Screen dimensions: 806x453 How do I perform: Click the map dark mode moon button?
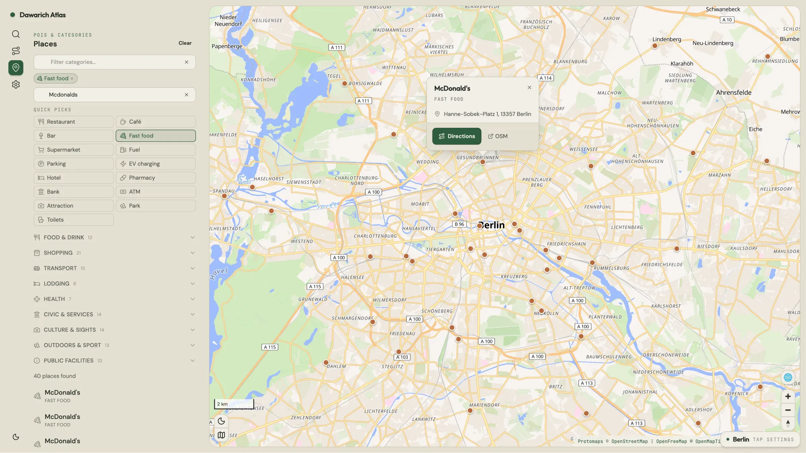(x=221, y=421)
